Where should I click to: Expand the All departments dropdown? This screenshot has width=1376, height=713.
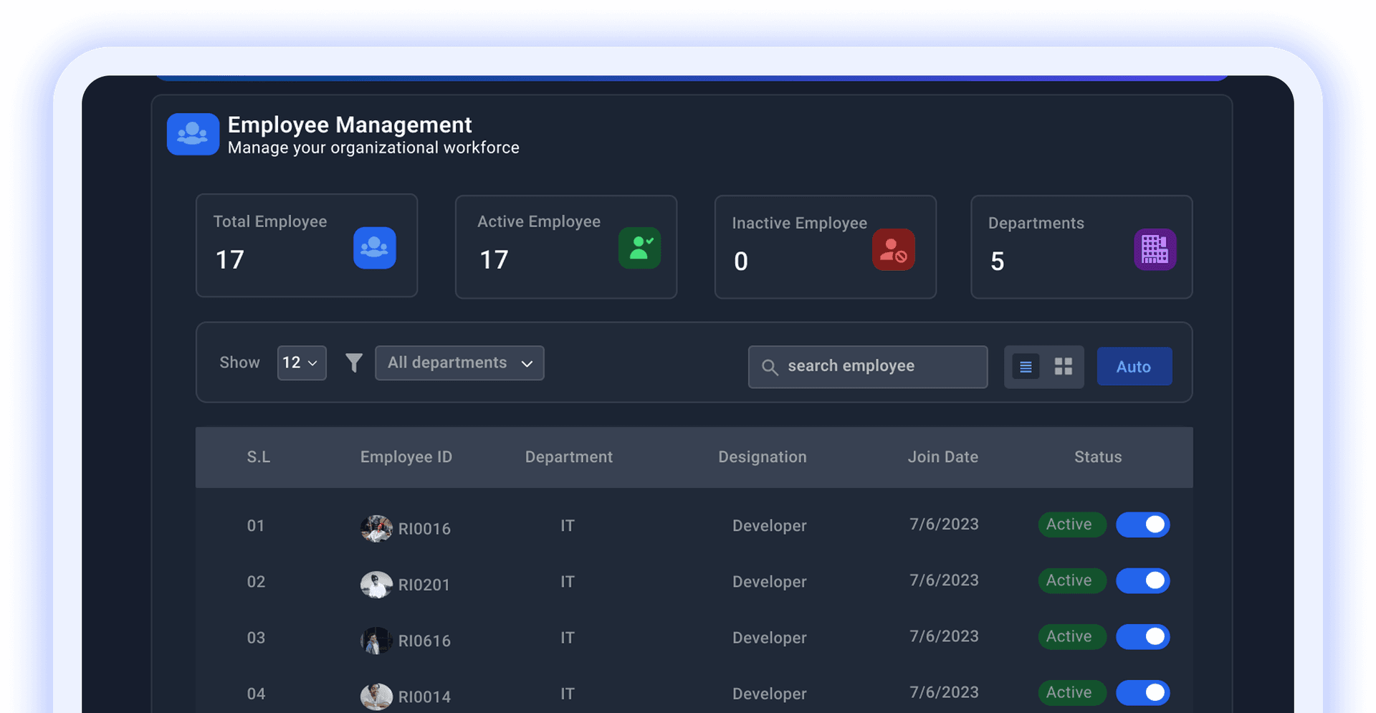[x=459, y=363]
